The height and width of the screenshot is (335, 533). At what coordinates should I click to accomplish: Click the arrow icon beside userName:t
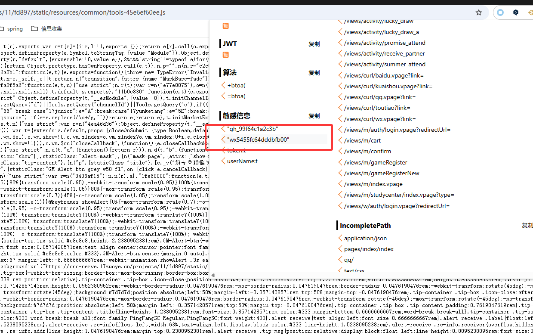pyautogui.click(x=223, y=161)
